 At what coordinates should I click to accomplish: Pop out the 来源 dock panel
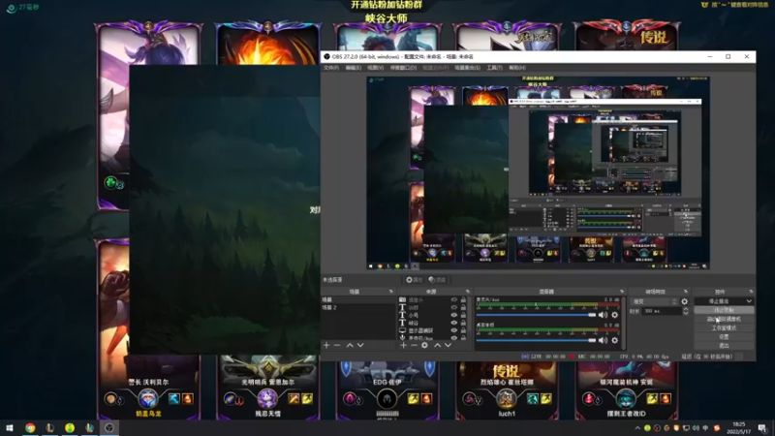click(x=468, y=292)
